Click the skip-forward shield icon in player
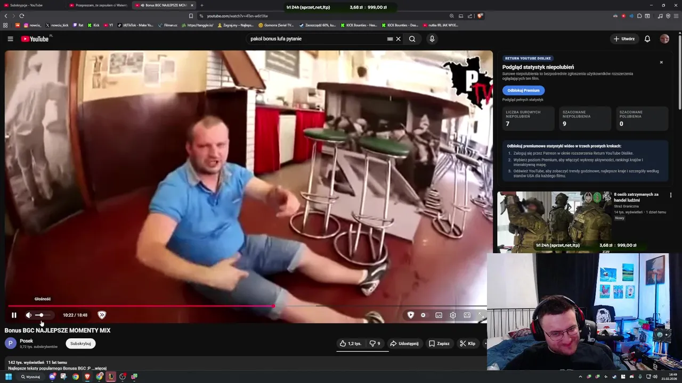The height and width of the screenshot is (383, 682). 102,315
